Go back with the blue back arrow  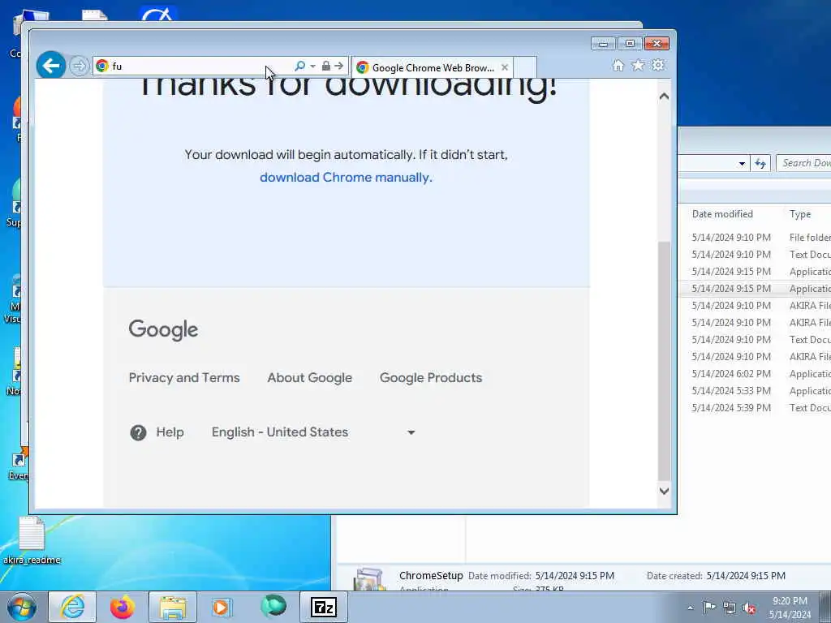point(51,66)
